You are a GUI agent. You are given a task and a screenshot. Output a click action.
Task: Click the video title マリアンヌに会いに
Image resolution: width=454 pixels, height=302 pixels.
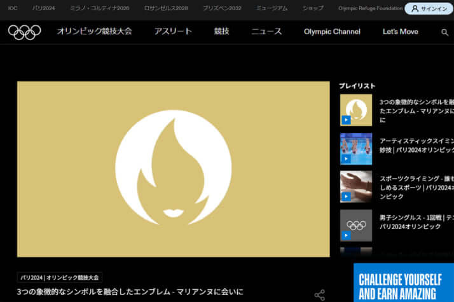130,292
